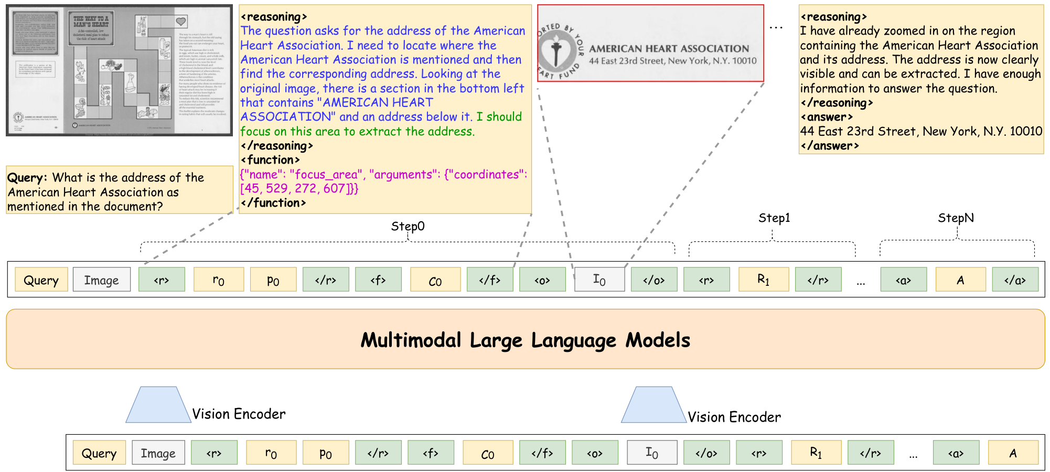Click the left Vision Encoder trapezoid
The image size is (1050, 472).
pos(157,404)
